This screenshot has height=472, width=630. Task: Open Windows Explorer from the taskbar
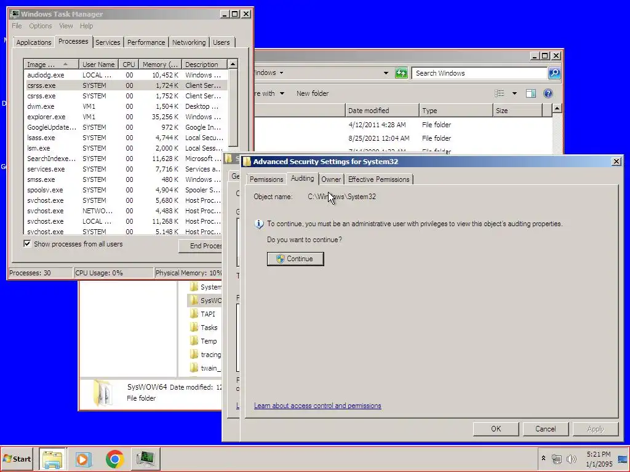tap(53, 459)
